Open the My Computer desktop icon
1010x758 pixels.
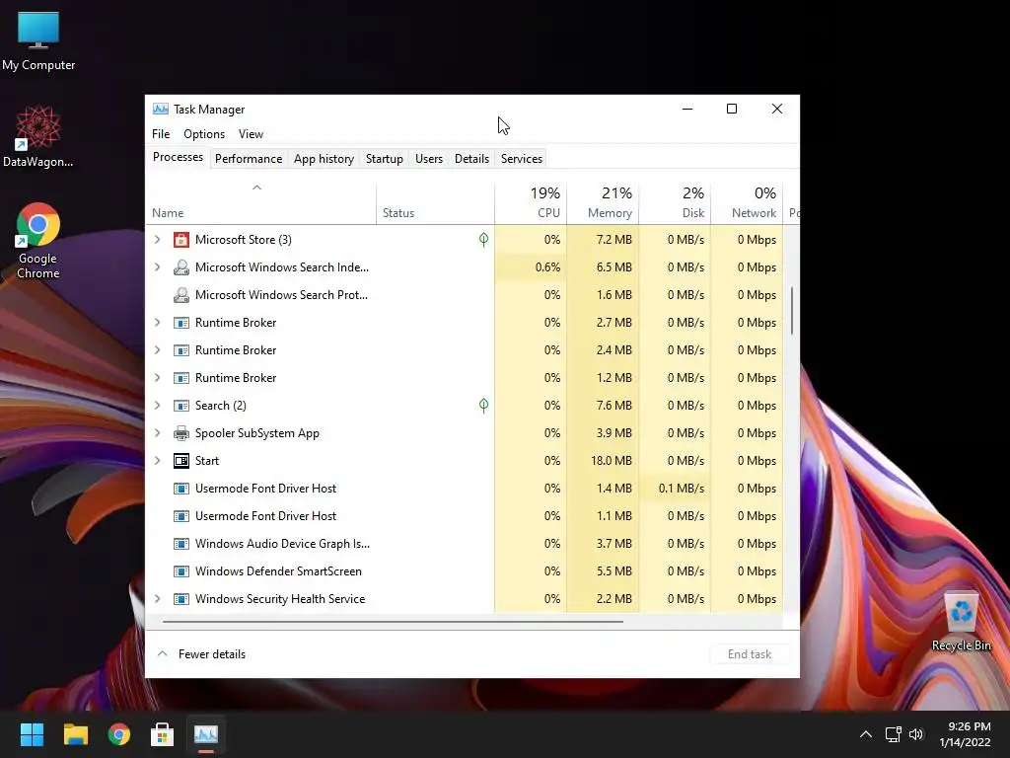click(x=38, y=40)
